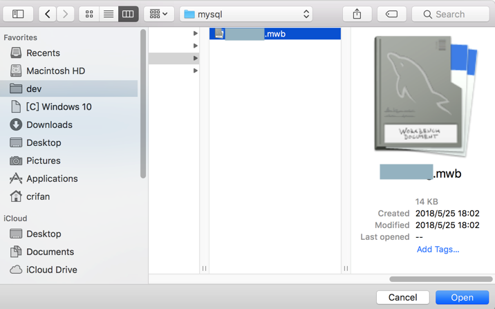
Task: Click the Add Tags... link
Action: click(438, 250)
